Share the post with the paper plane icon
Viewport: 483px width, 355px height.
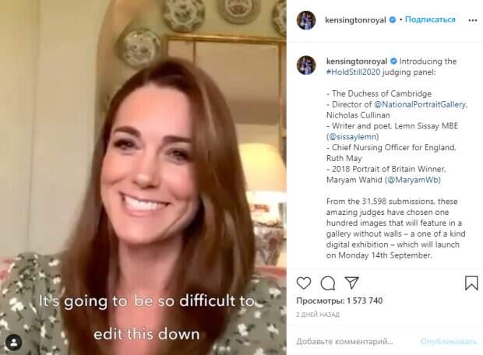[x=351, y=283]
